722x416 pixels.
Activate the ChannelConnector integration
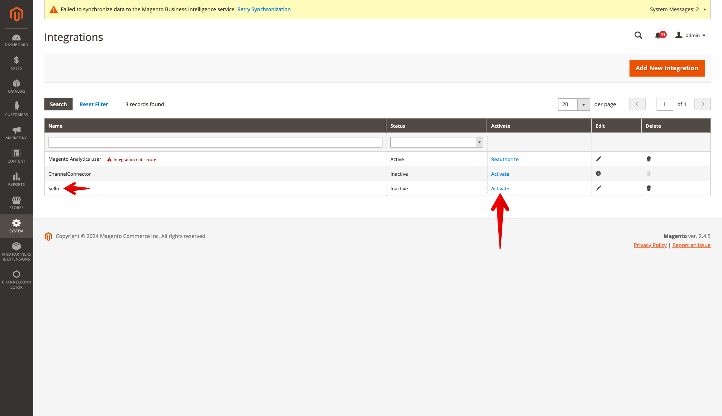(500, 174)
